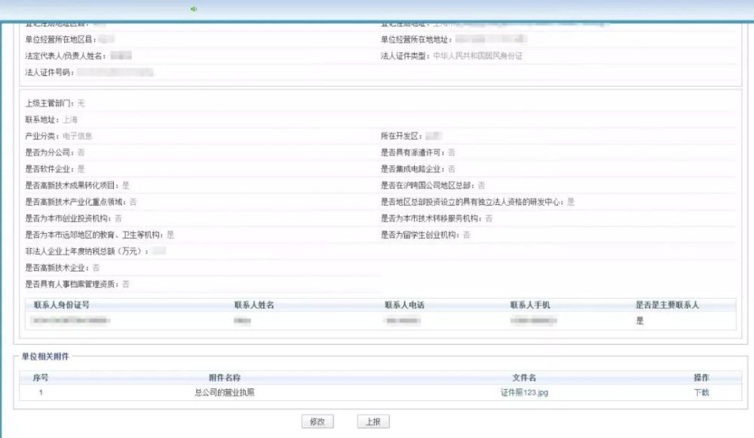The image size is (754, 438).
Task: Click the 修改 button
Action: (317, 421)
